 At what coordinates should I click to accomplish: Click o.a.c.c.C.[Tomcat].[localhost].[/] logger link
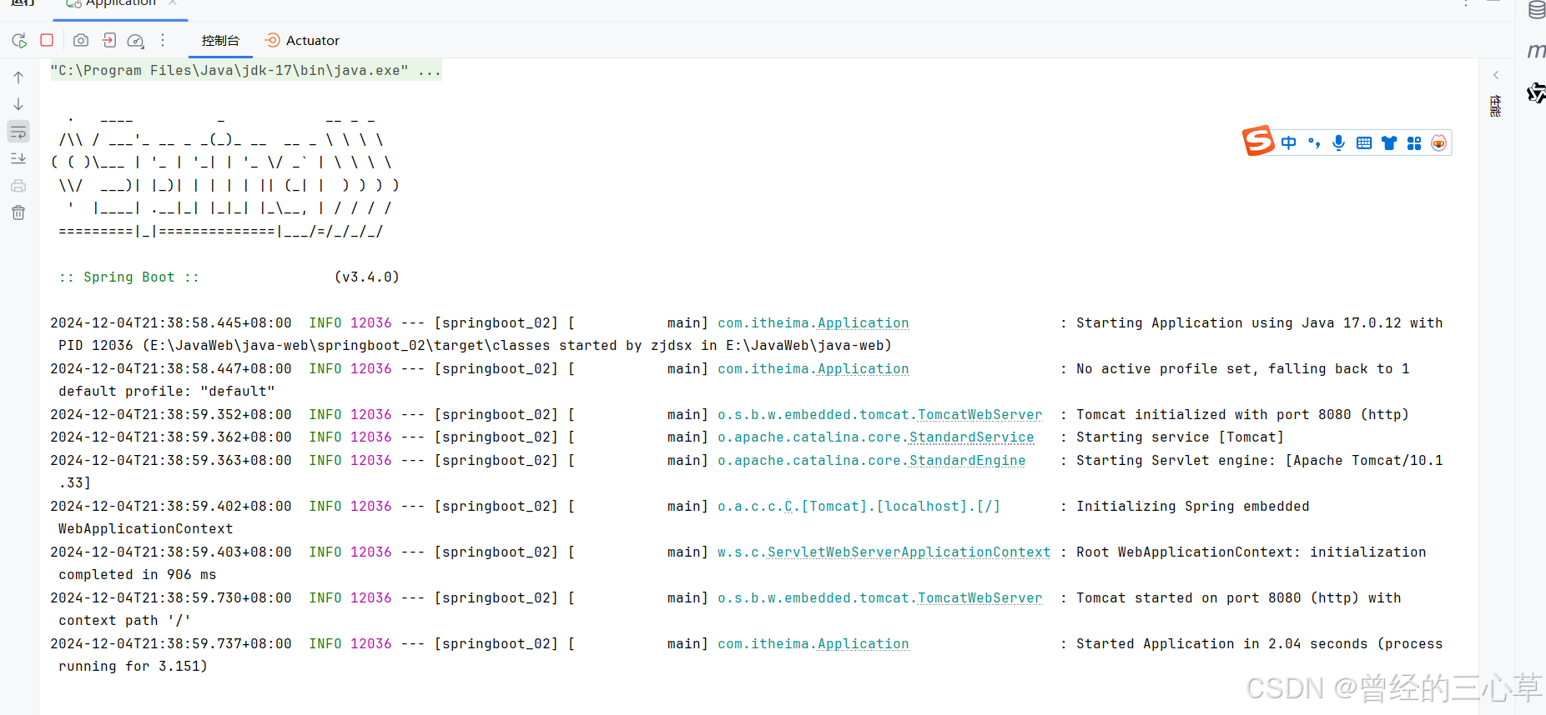tap(859, 507)
